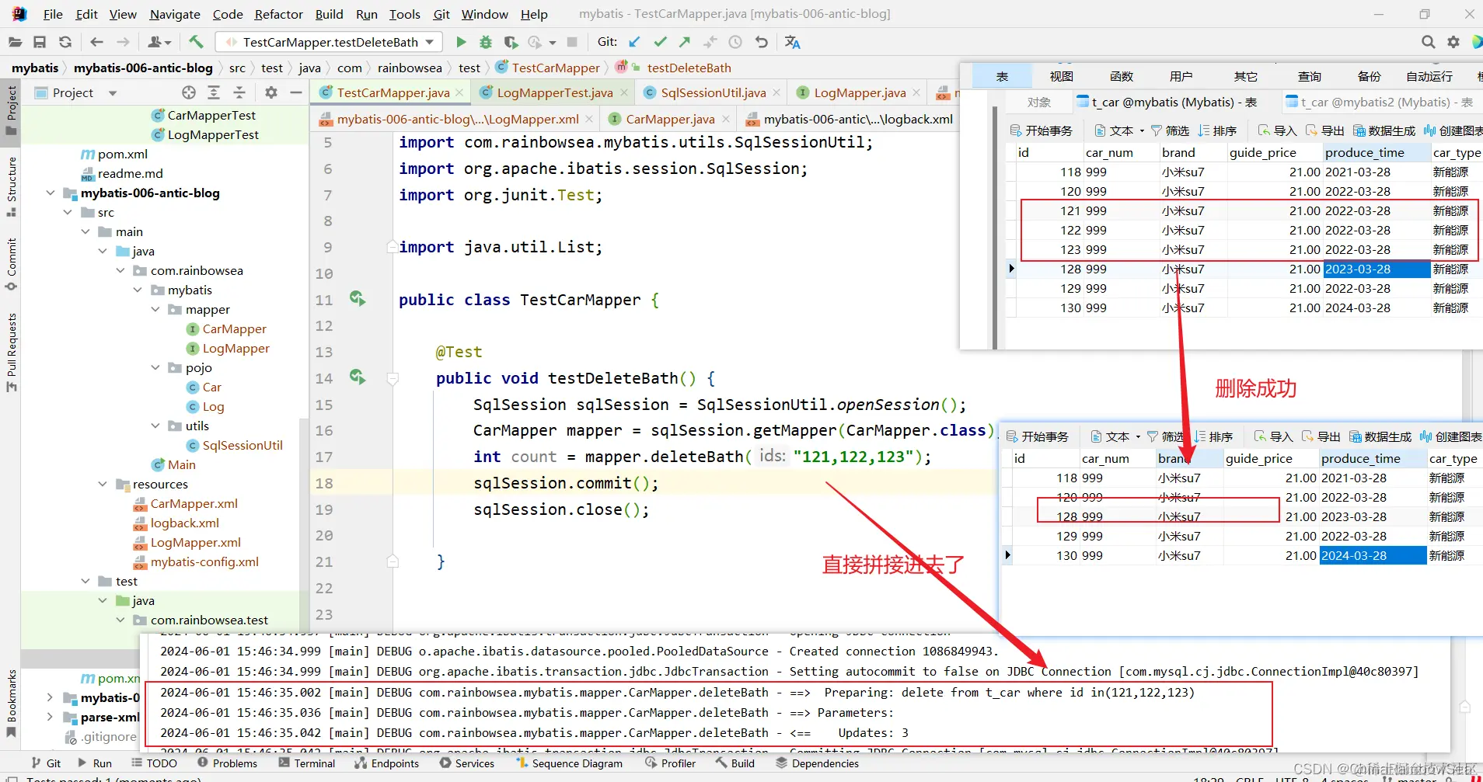Open the Refactor menu

[278, 14]
